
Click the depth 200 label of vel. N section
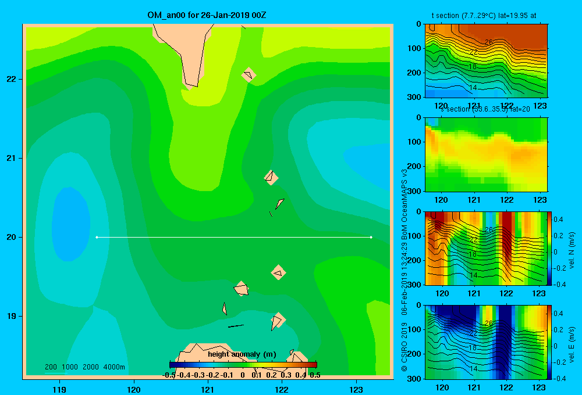point(414,260)
